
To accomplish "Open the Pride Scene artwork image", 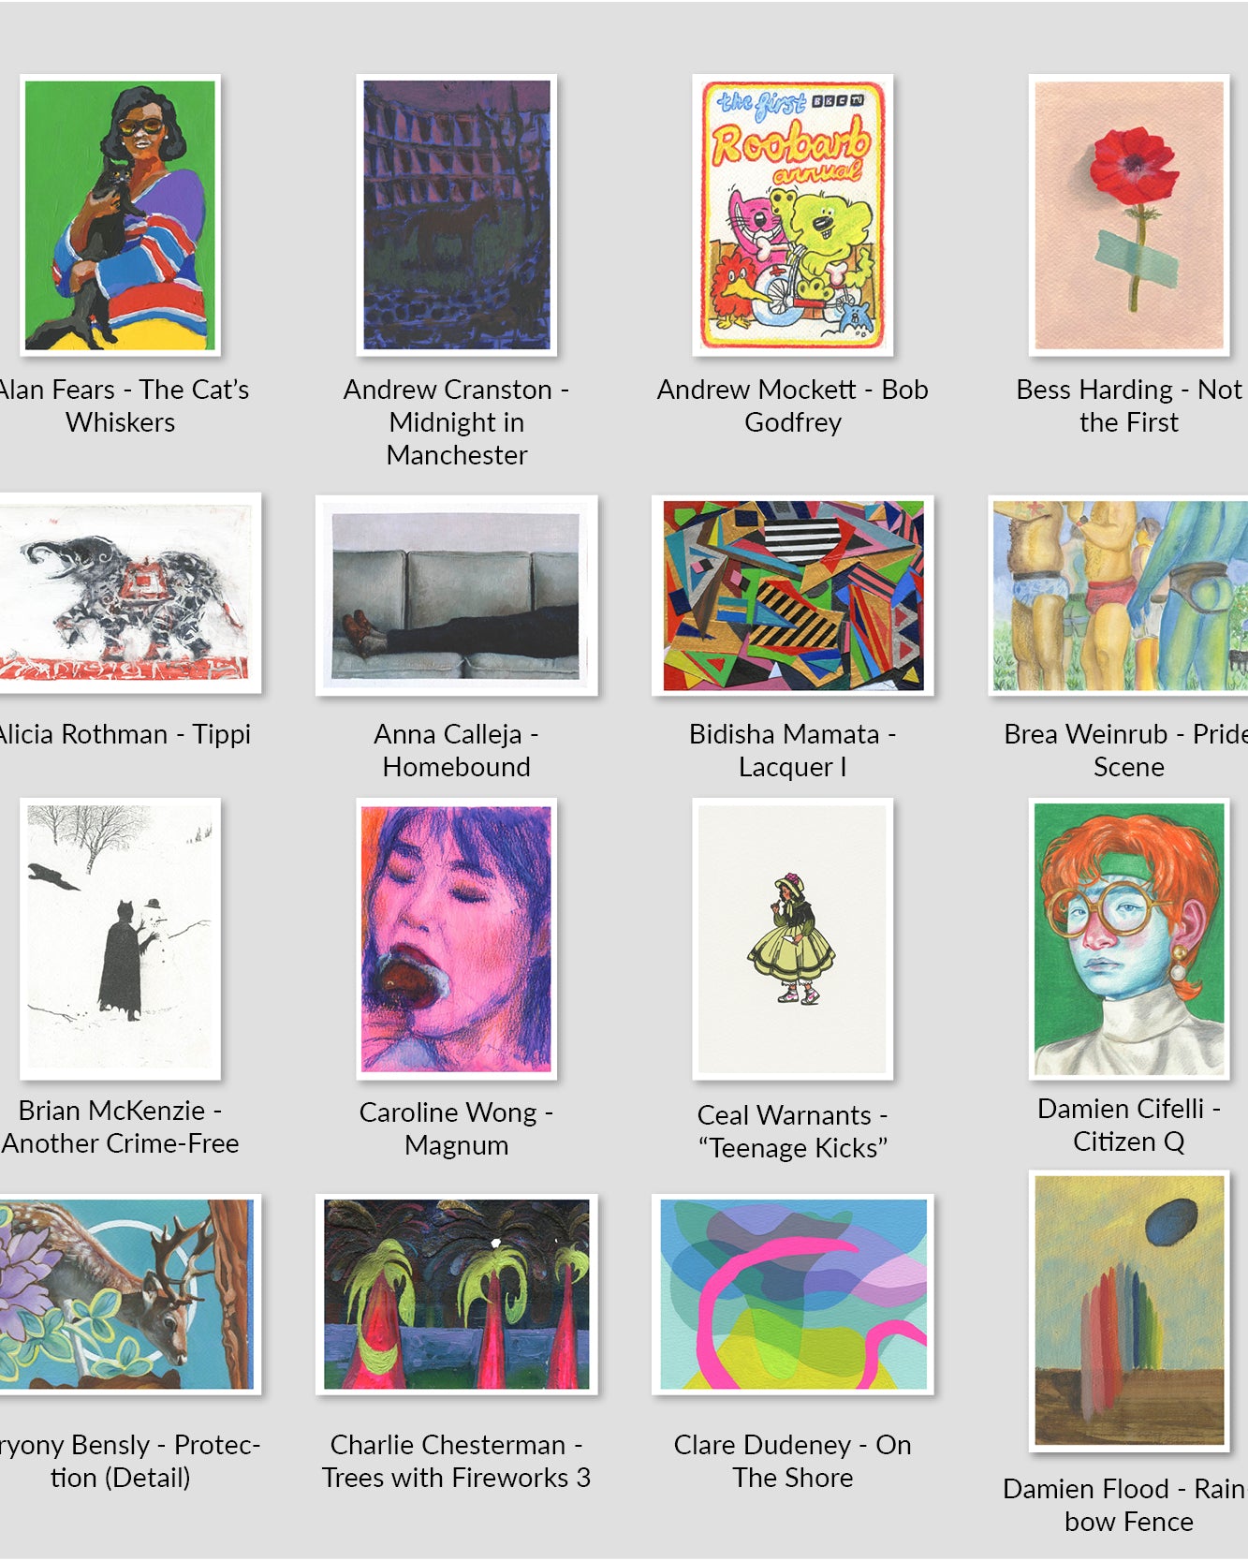I will pyautogui.click(x=1118, y=596).
